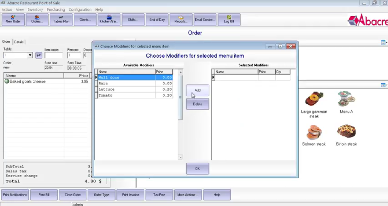The width and height of the screenshot is (388, 206).
Task: Open the Reports toolbar button
Action: click(181, 20)
